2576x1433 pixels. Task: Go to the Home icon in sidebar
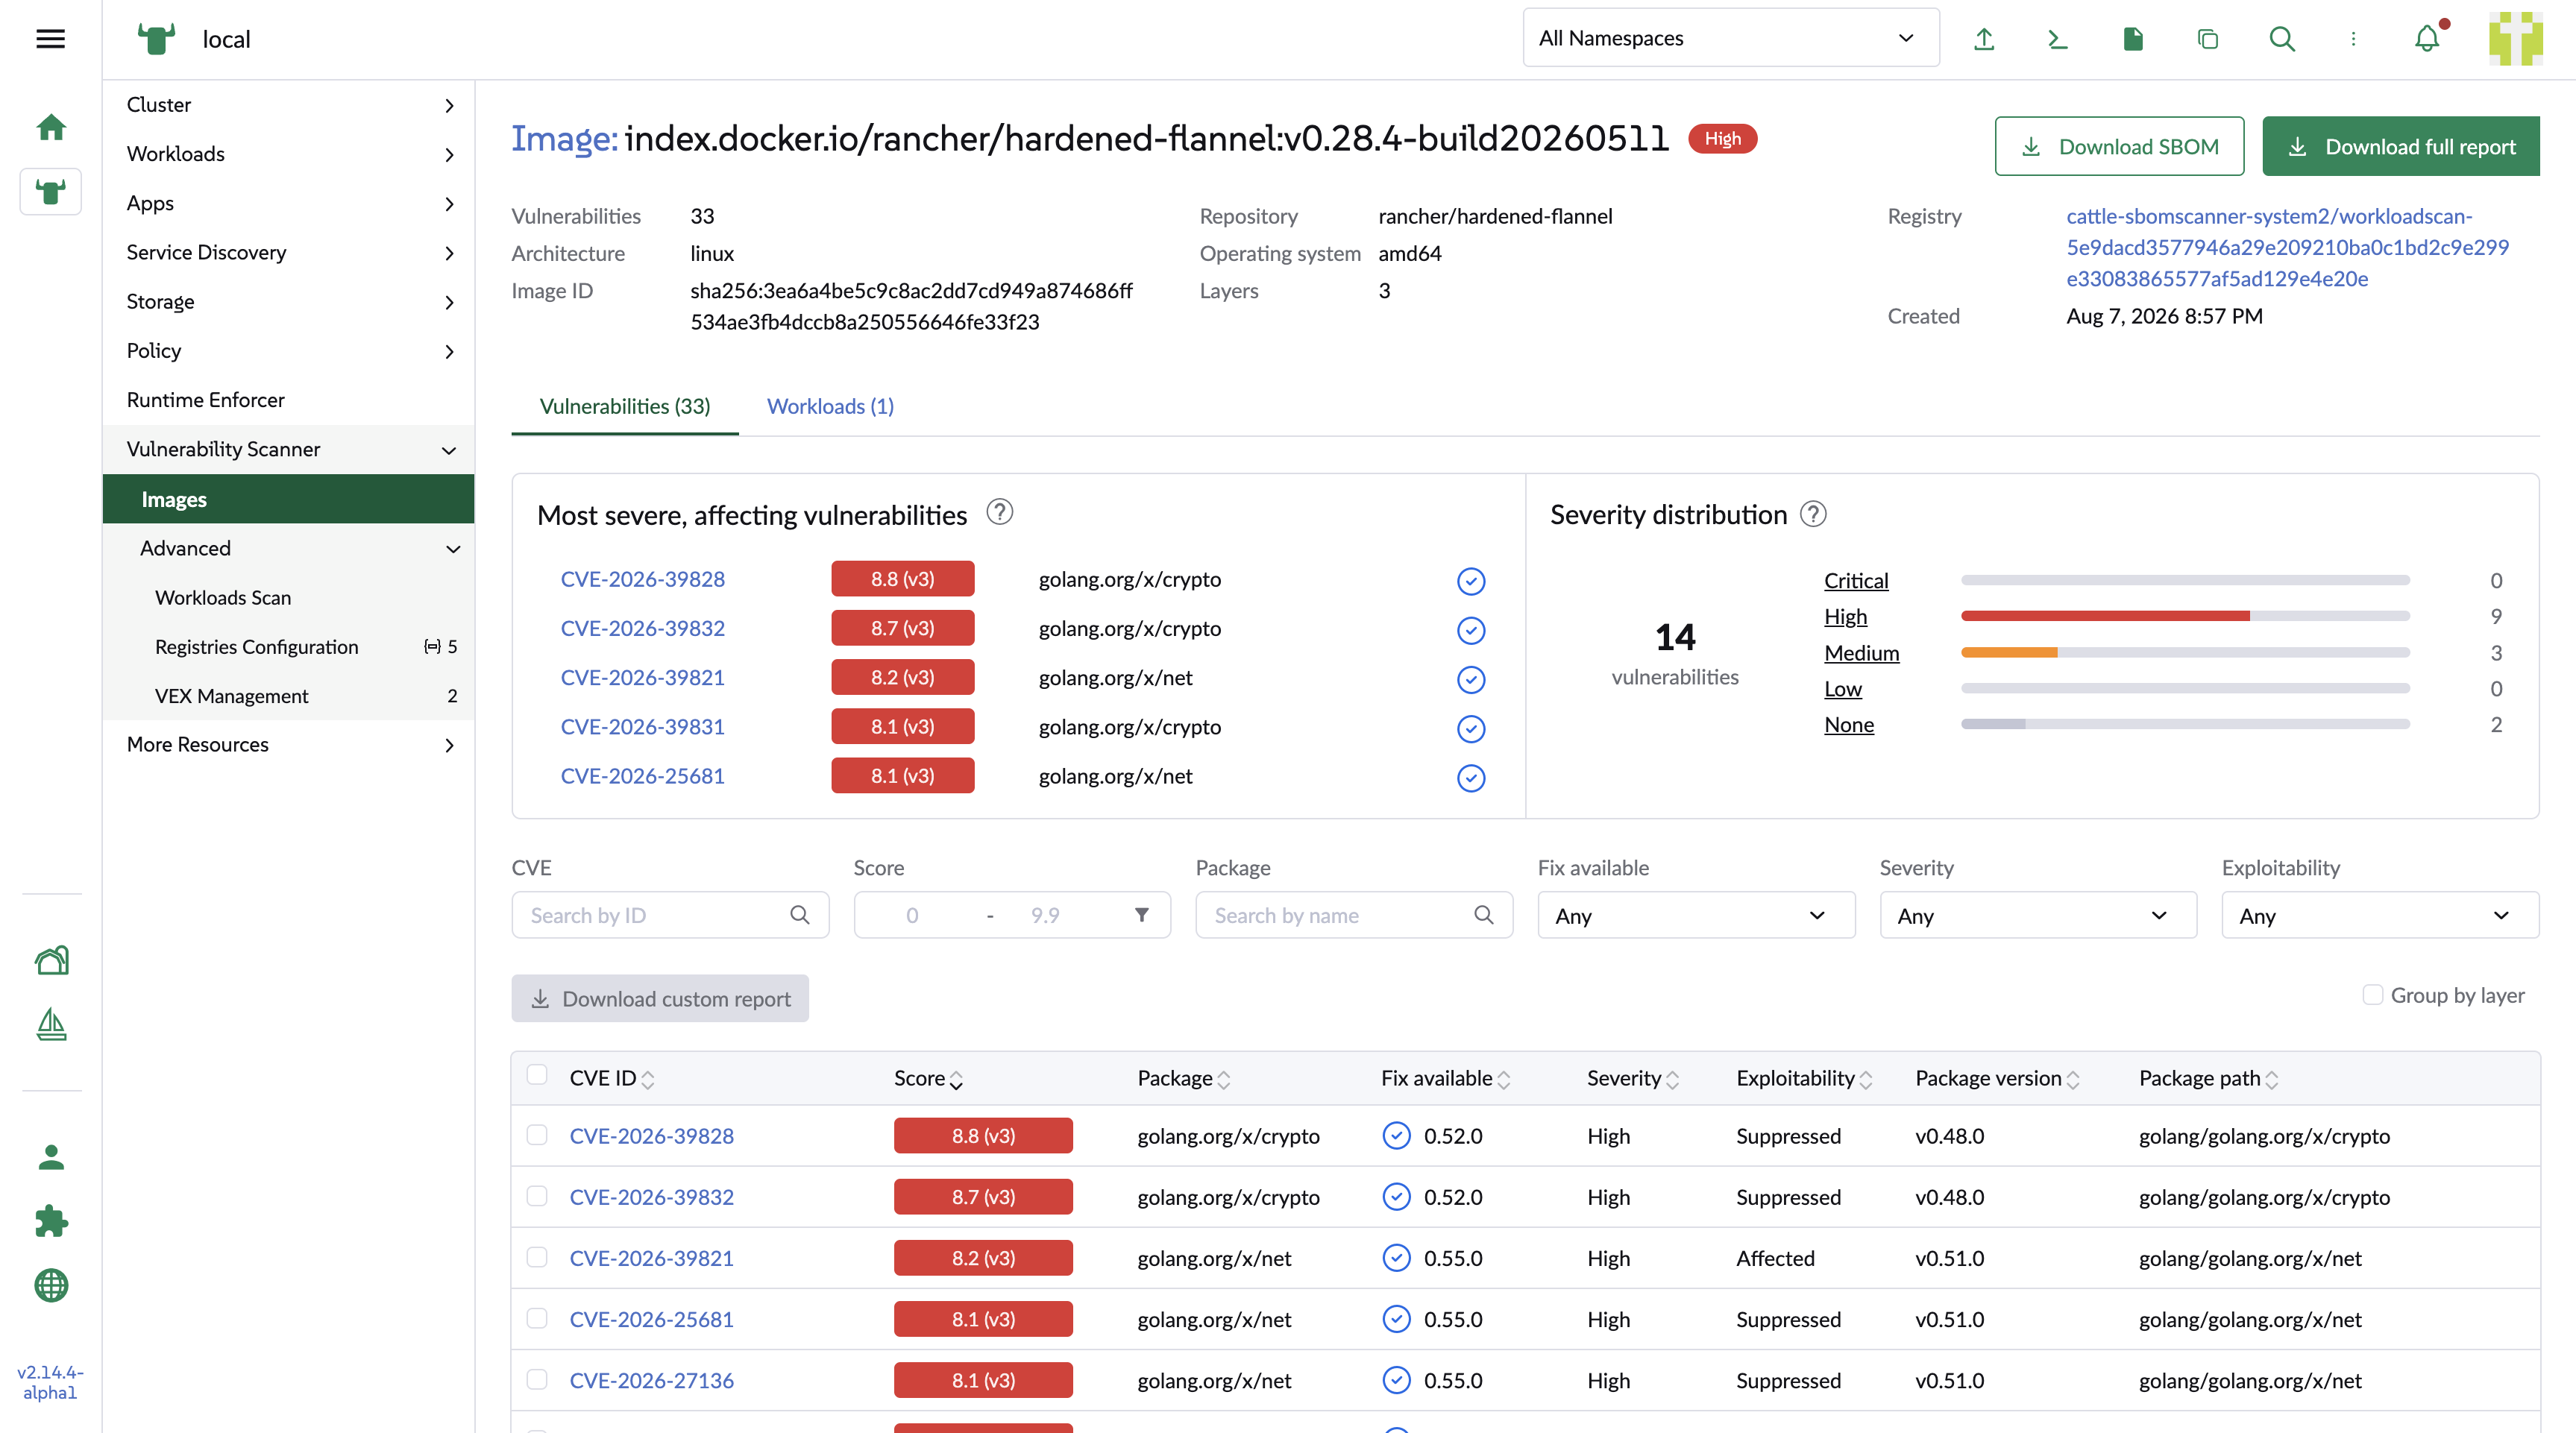point(51,127)
